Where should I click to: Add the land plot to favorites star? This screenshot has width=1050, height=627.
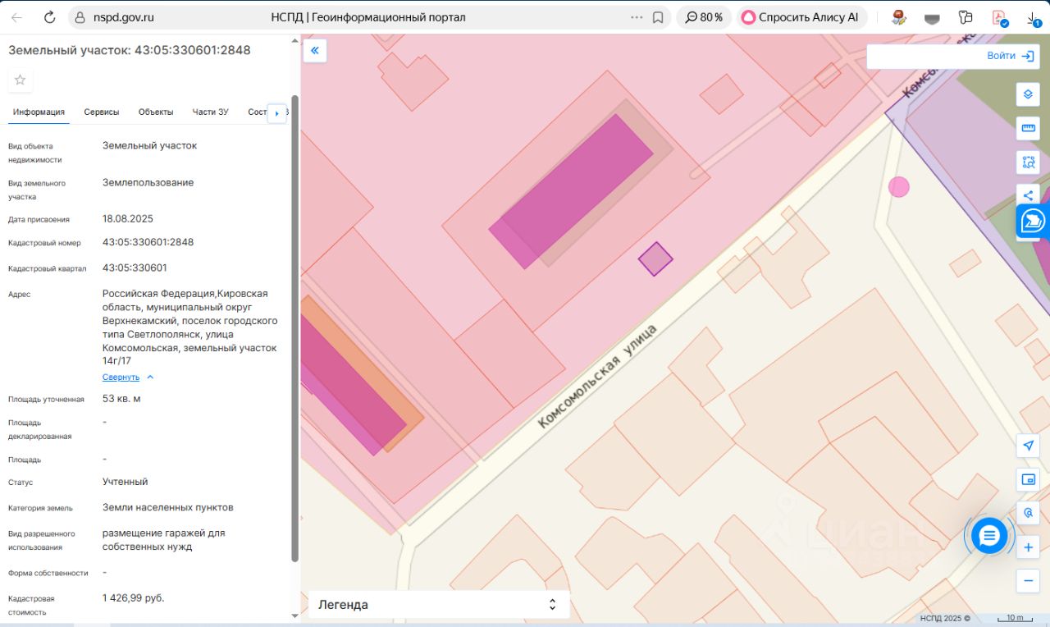[x=21, y=80]
